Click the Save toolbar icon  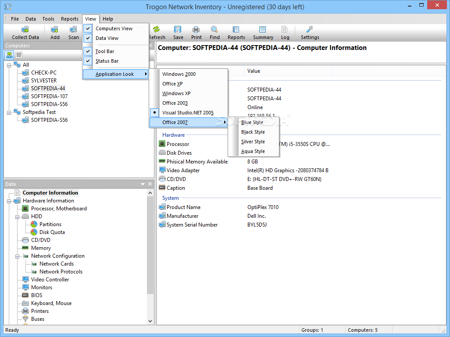pyautogui.click(x=178, y=29)
